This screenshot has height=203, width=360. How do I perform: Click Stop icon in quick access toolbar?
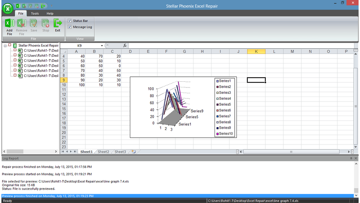36,6
